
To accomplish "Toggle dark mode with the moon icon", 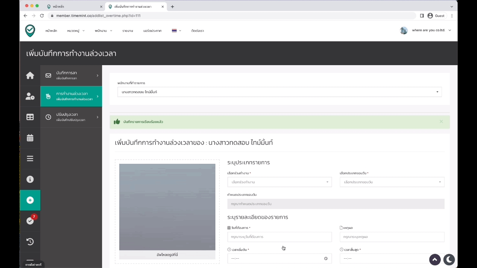I will 449,259.
